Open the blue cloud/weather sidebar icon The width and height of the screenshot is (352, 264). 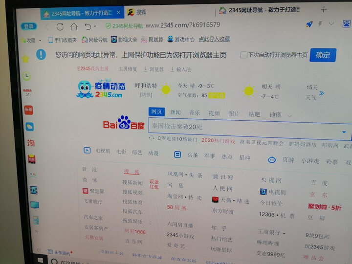click(30, 127)
